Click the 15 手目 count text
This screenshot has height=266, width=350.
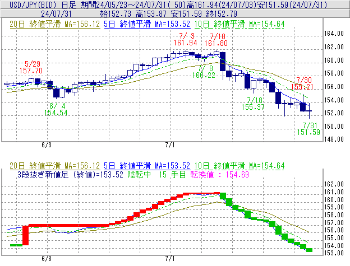point(172,174)
